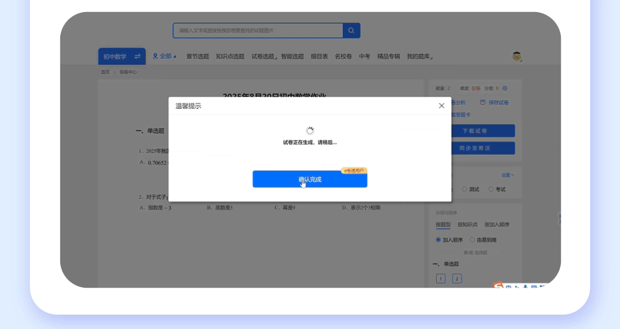Click the question search input field
This screenshot has height=329, width=620.
coord(258,30)
